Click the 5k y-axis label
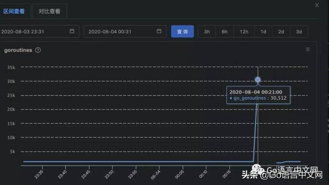 pyautogui.click(x=12, y=152)
